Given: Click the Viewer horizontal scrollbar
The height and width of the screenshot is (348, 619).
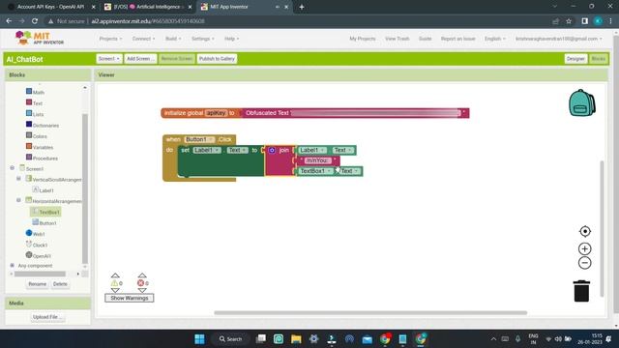Looking at the screenshot, I should 370,313.
